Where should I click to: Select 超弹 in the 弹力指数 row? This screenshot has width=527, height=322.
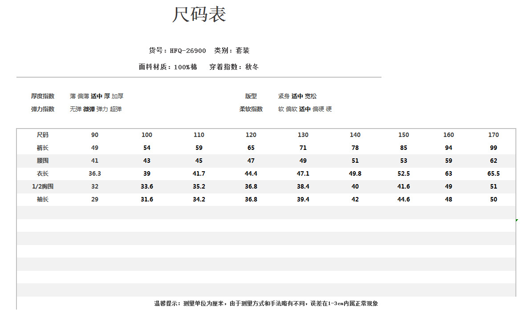pos(116,109)
